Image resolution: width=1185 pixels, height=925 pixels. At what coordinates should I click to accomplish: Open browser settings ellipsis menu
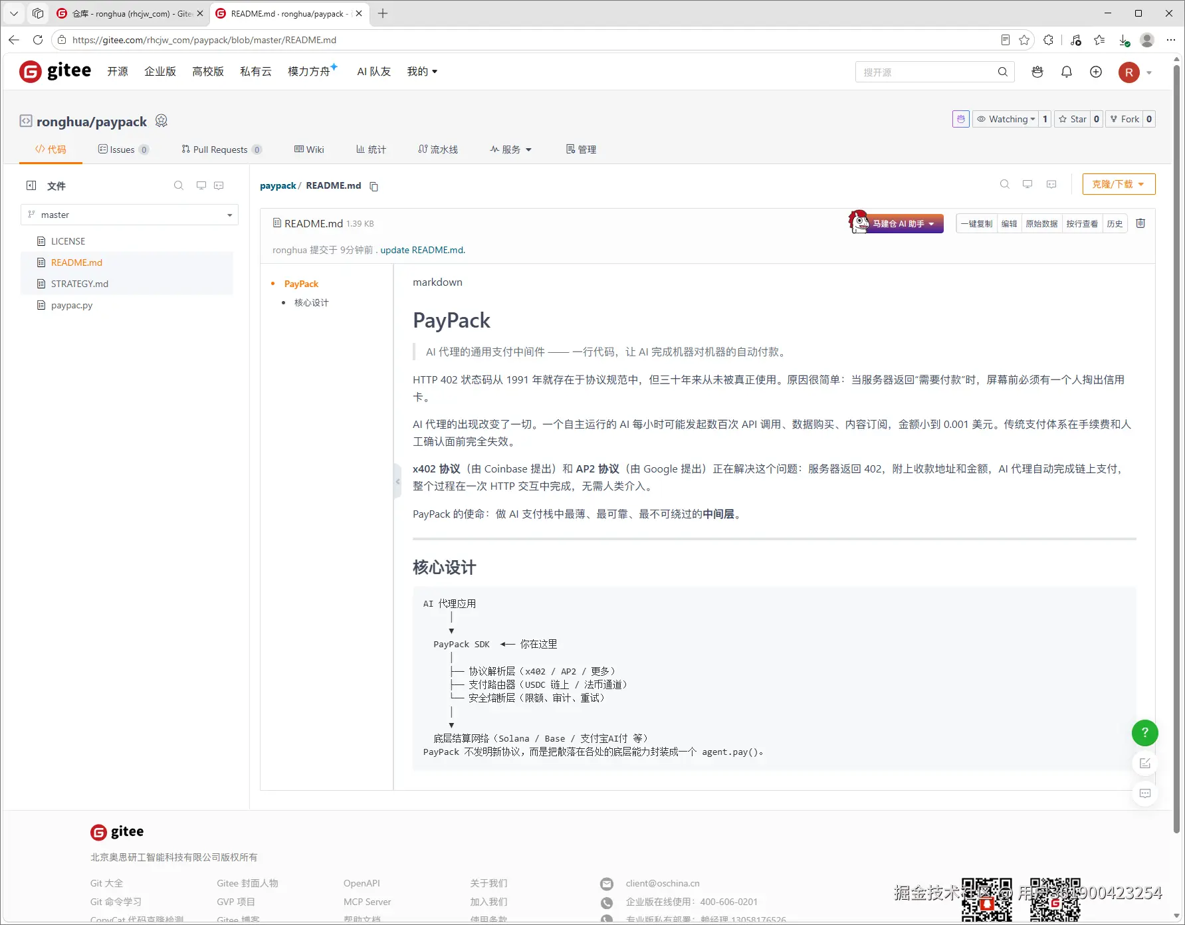pyautogui.click(x=1171, y=40)
